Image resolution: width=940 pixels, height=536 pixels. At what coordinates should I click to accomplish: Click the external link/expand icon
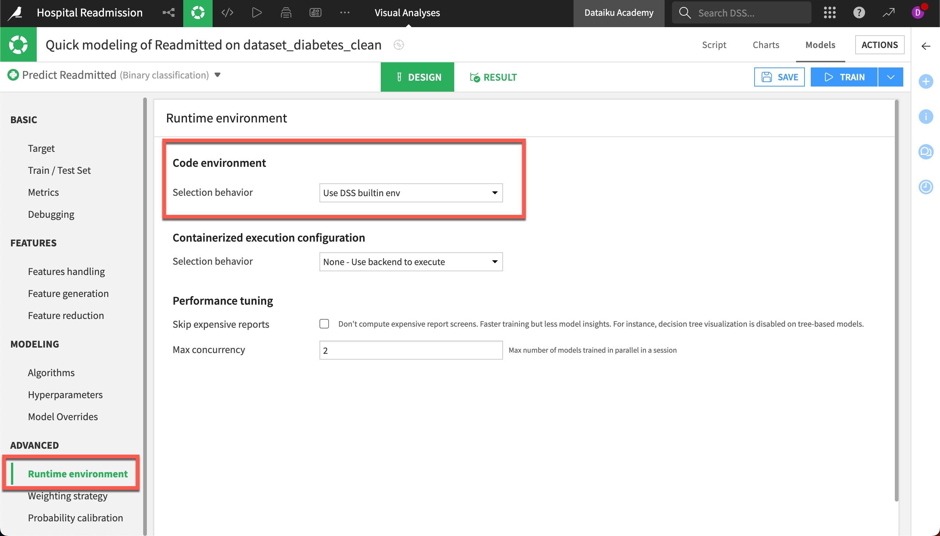tap(889, 13)
